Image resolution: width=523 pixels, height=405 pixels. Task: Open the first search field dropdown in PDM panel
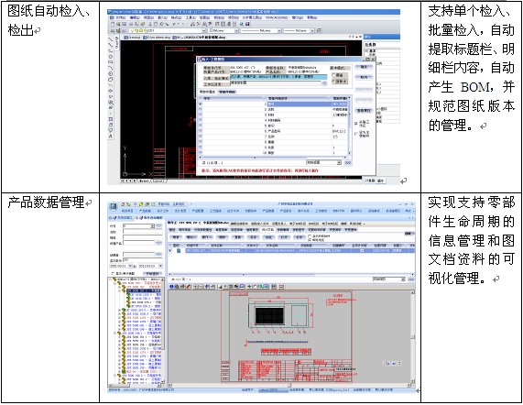[x=152, y=226]
